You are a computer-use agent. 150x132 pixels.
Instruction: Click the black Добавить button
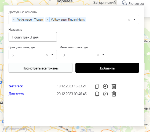pyautogui.click(x=107, y=68)
